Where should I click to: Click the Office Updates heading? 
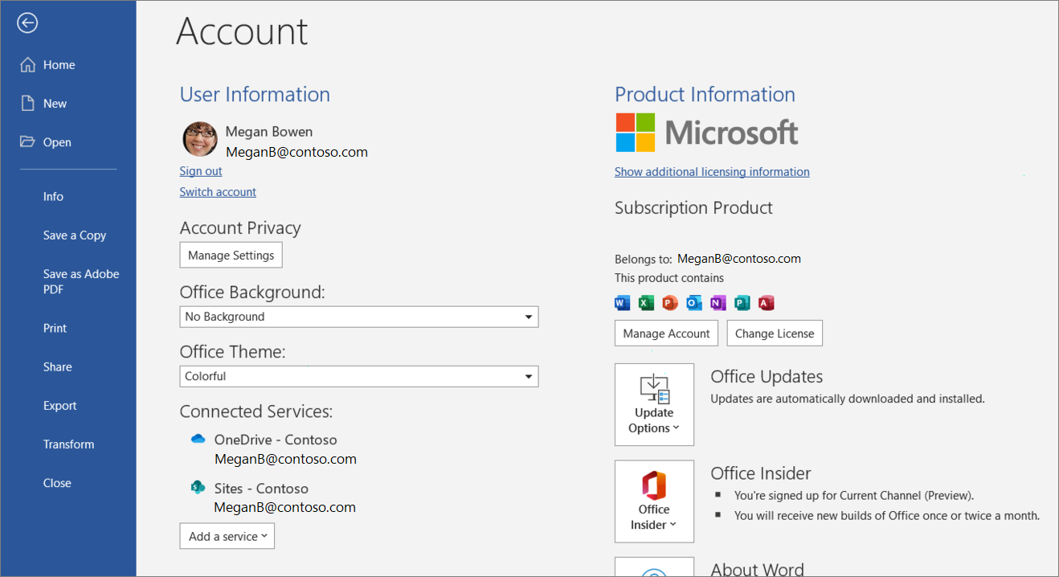[767, 377]
